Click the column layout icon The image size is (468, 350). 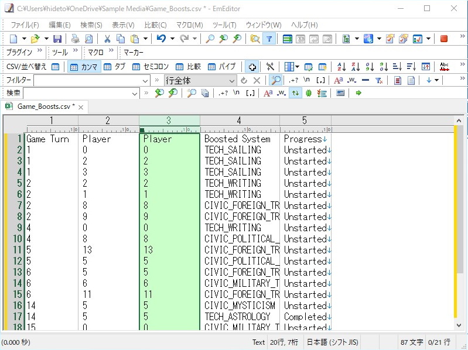(289, 67)
